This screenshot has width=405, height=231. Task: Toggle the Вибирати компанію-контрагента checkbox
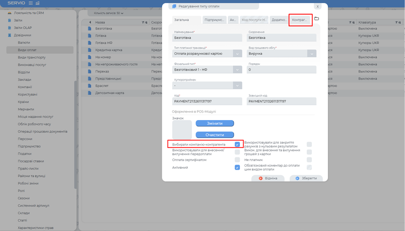237,144
